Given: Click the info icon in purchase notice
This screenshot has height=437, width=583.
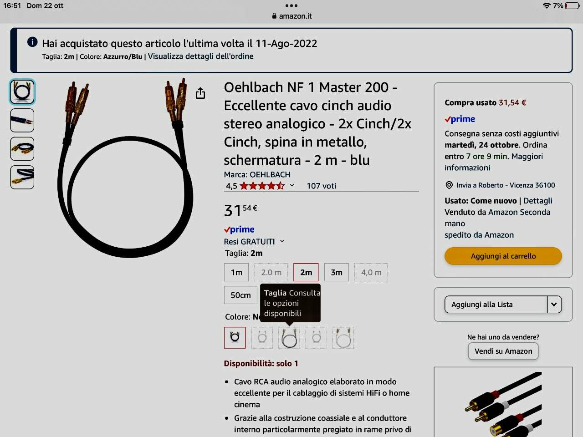Looking at the screenshot, I should point(32,42).
